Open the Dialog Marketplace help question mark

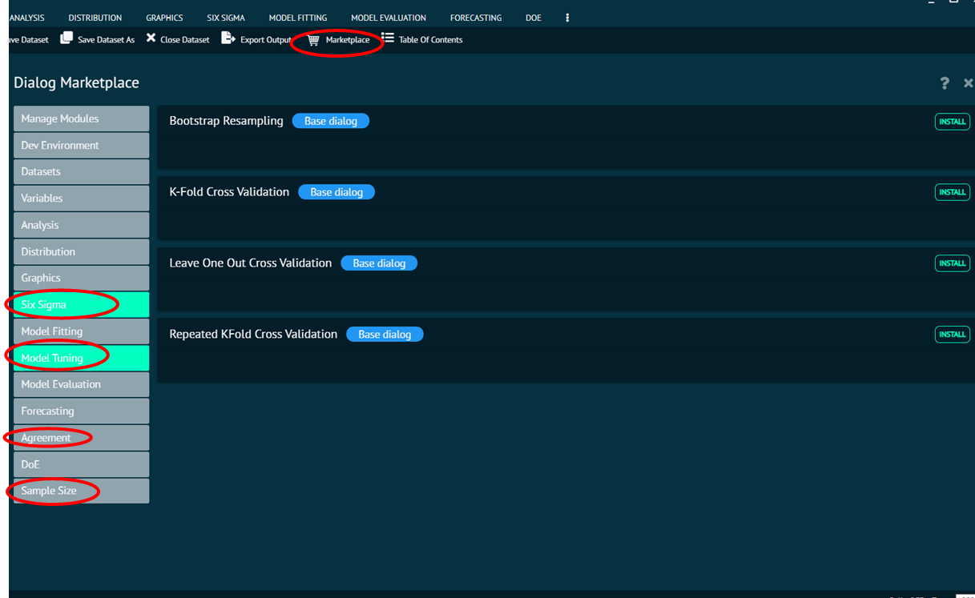coord(945,83)
